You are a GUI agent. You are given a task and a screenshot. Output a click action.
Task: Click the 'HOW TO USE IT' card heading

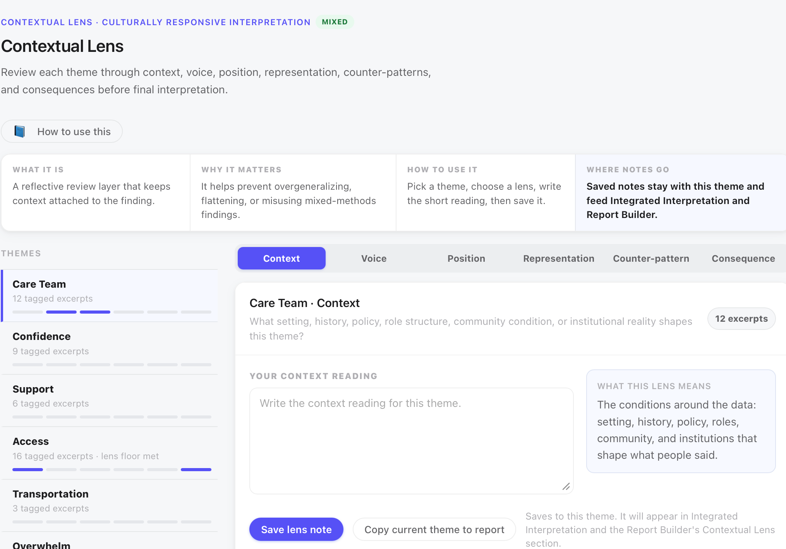(442, 170)
